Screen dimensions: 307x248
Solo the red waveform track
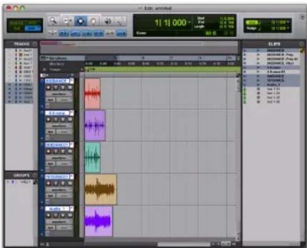[63, 88]
